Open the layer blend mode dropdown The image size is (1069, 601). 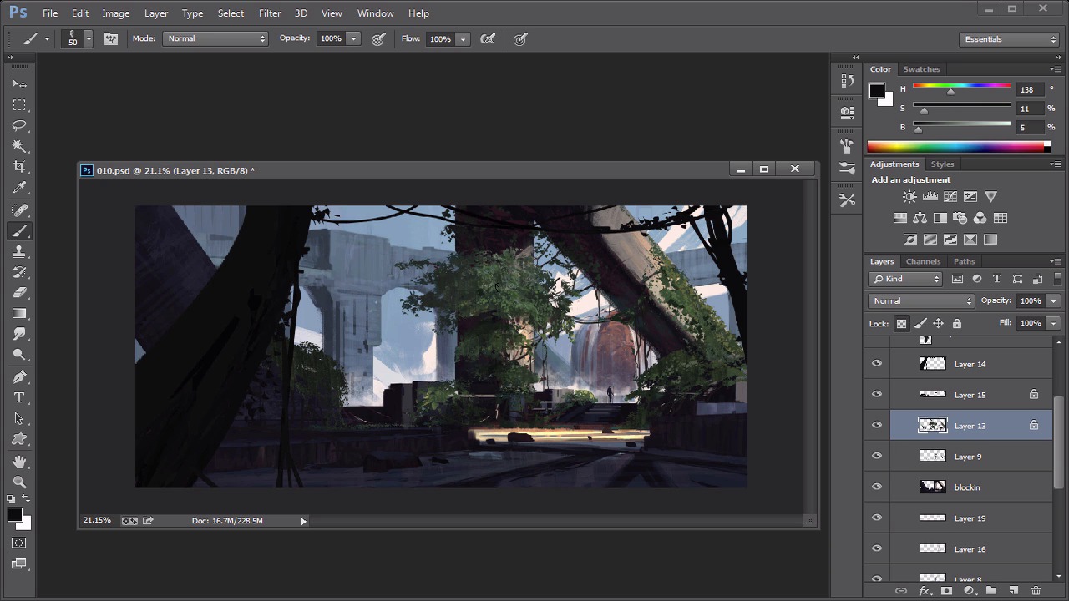click(922, 300)
